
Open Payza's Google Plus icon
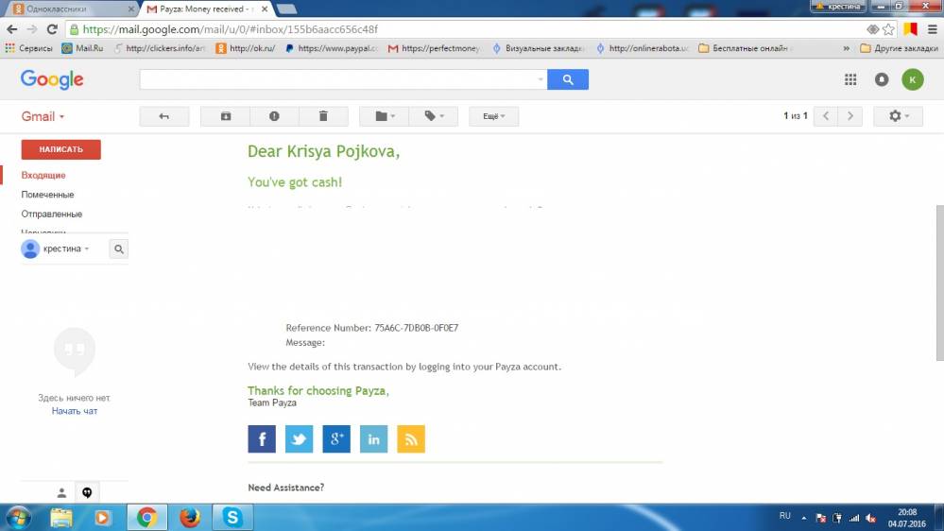tap(336, 439)
